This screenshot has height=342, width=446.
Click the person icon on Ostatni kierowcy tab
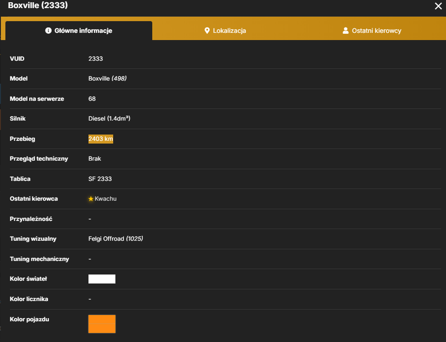click(346, 31)
